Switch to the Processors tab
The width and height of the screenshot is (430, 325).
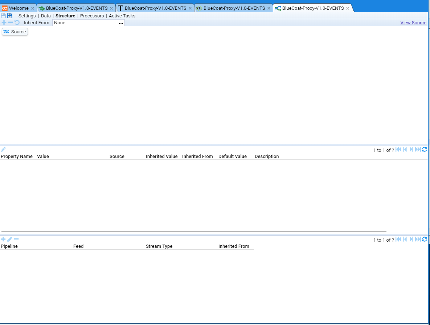pyautogui.click(x=92, y=16)
